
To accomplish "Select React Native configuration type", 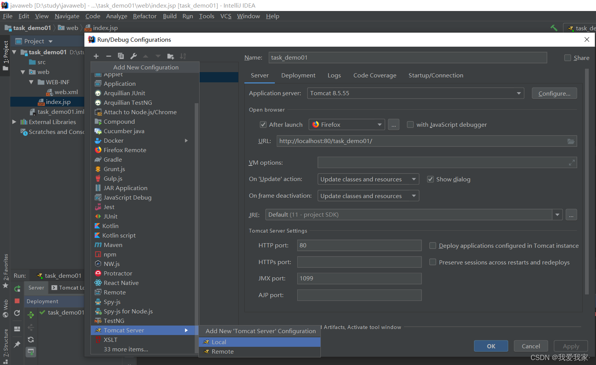I will [x=143, y=283].
